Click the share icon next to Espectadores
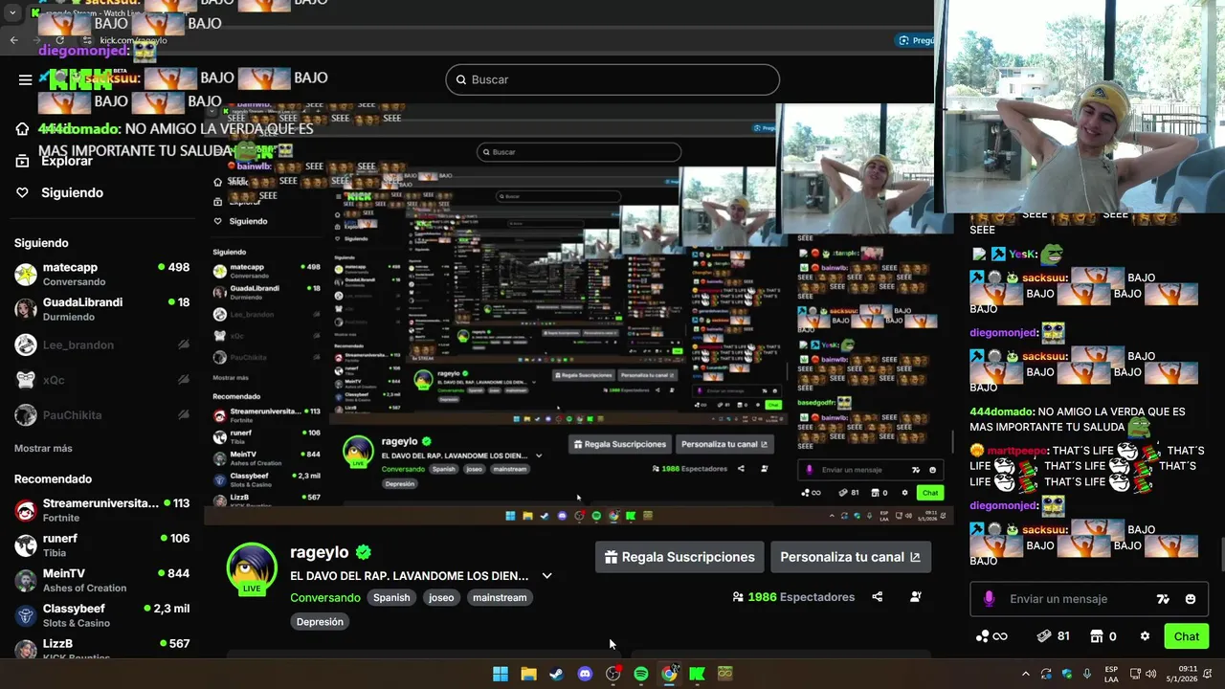 tap(878, 597)
